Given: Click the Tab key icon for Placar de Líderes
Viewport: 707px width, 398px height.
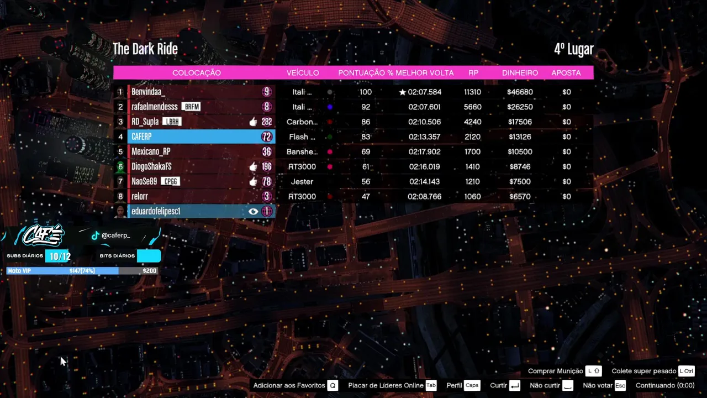Looking at the screenshot, I should coord(431,385).
